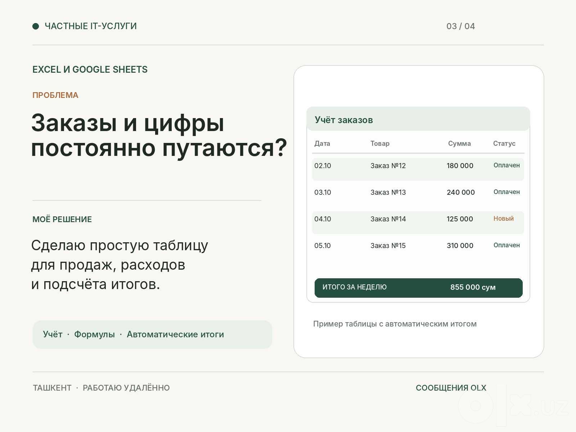Click the 03 / 04 page counter
The image size is (576, 432).
click(x=460, y=26)
